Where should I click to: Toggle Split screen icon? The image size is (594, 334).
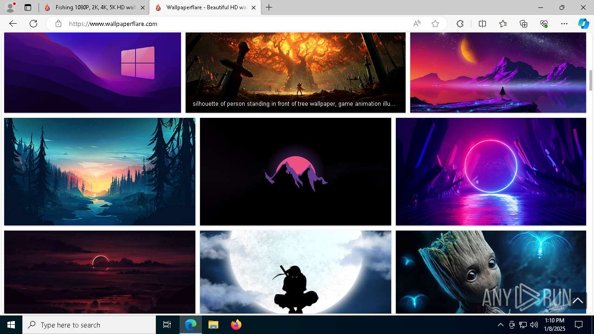coord(482,24)
